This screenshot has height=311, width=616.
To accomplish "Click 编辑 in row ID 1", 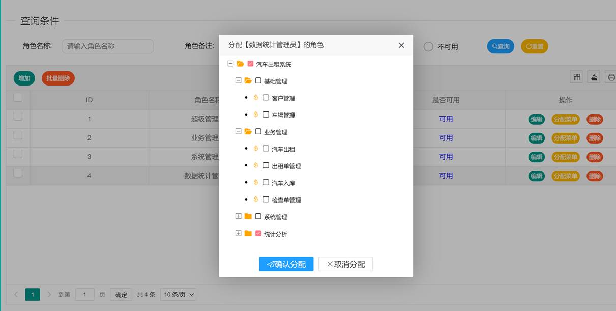I will coord(537,120).
